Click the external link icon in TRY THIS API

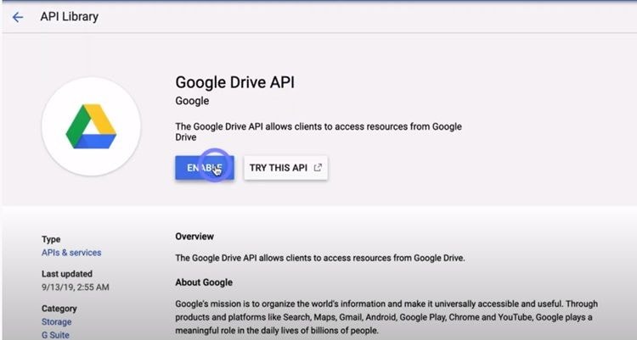click(x=318, y=168)
